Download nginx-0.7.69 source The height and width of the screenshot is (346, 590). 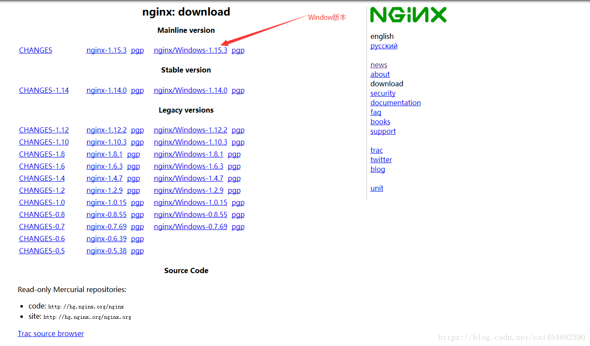pyautogui.click(x=106, y=226)
